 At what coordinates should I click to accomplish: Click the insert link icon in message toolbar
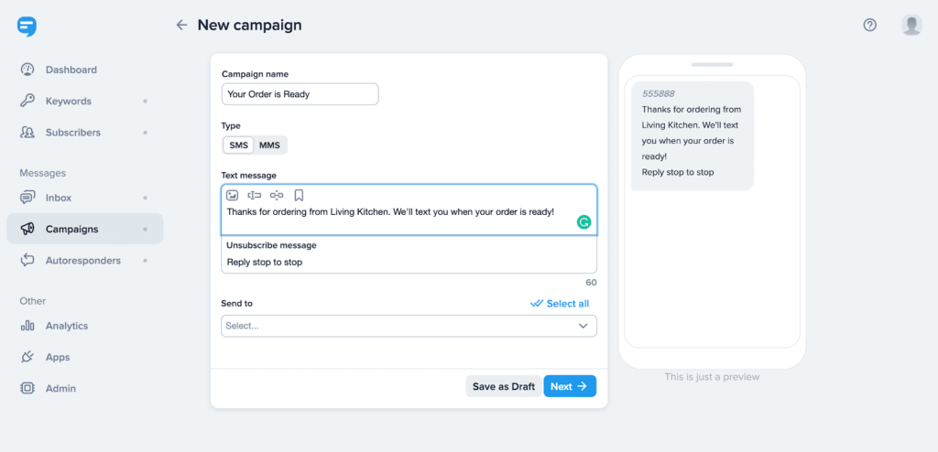(277, 195)
